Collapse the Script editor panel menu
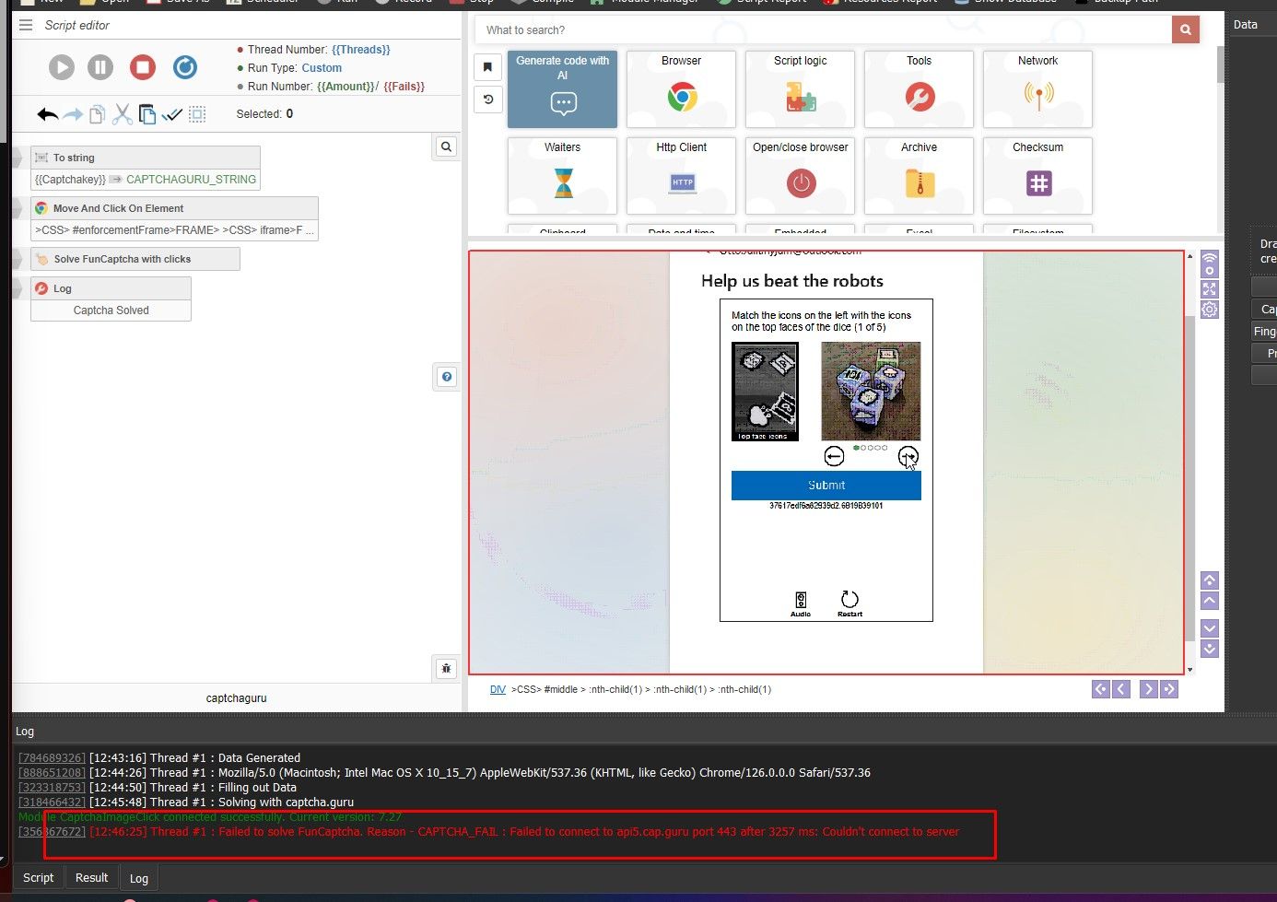This screenshot has height=902, width=1277. [24, 25]
